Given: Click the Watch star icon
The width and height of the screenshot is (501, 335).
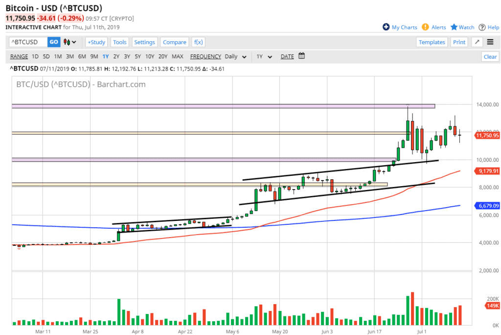Looking at the screenshot, I should click(454, 27).
